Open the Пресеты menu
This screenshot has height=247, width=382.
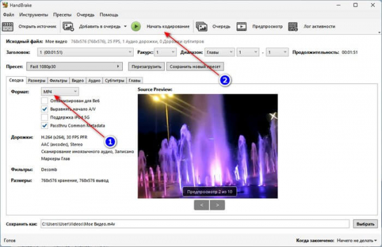point(62,15)
